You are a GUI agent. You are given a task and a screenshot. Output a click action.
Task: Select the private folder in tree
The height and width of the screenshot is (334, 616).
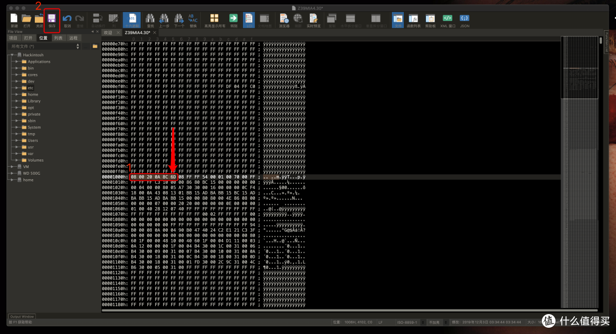[34, 114]
